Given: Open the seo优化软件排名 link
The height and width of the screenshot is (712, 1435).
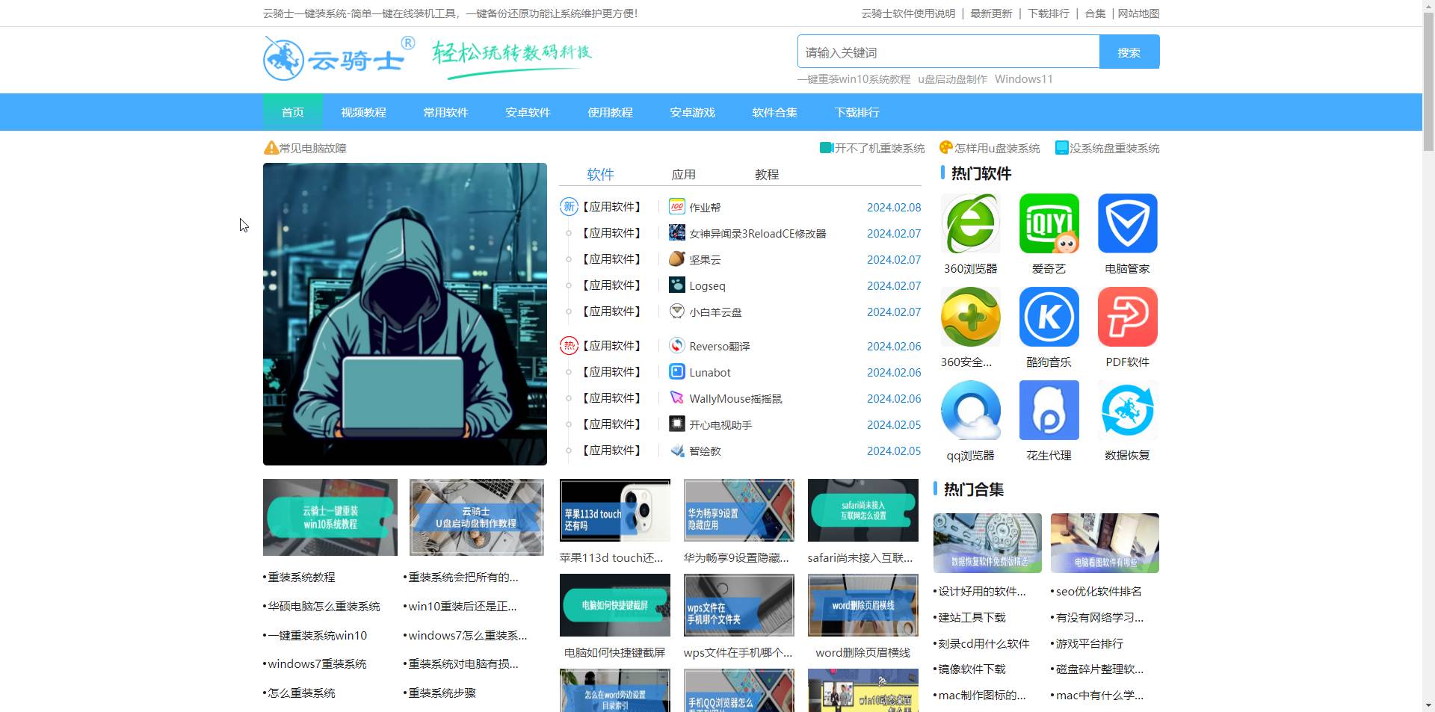Looking at the screenshot, I should [x=1099, y=591].
